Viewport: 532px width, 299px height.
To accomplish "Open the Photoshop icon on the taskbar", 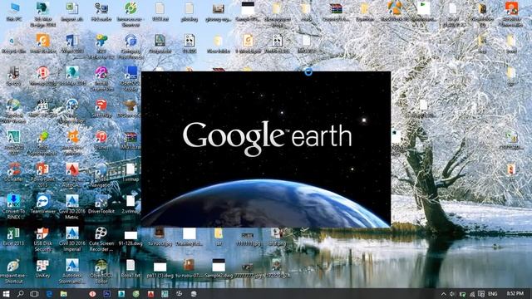I will [107, 293].
